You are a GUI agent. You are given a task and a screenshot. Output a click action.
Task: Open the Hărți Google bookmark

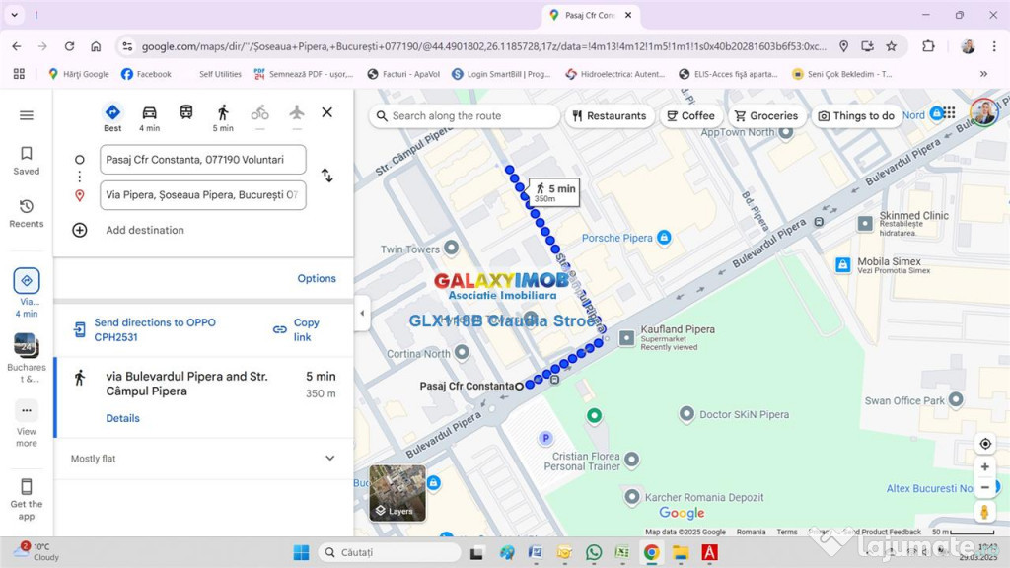click(x=79, y=74)
